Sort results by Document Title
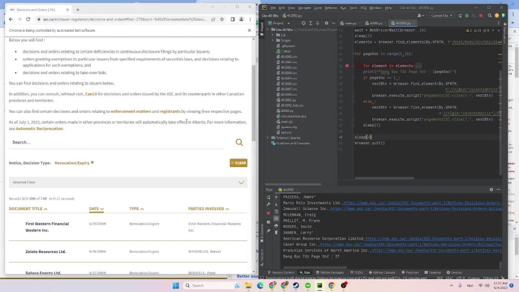This screenshot has width=519, height=292. pos(28,208)
